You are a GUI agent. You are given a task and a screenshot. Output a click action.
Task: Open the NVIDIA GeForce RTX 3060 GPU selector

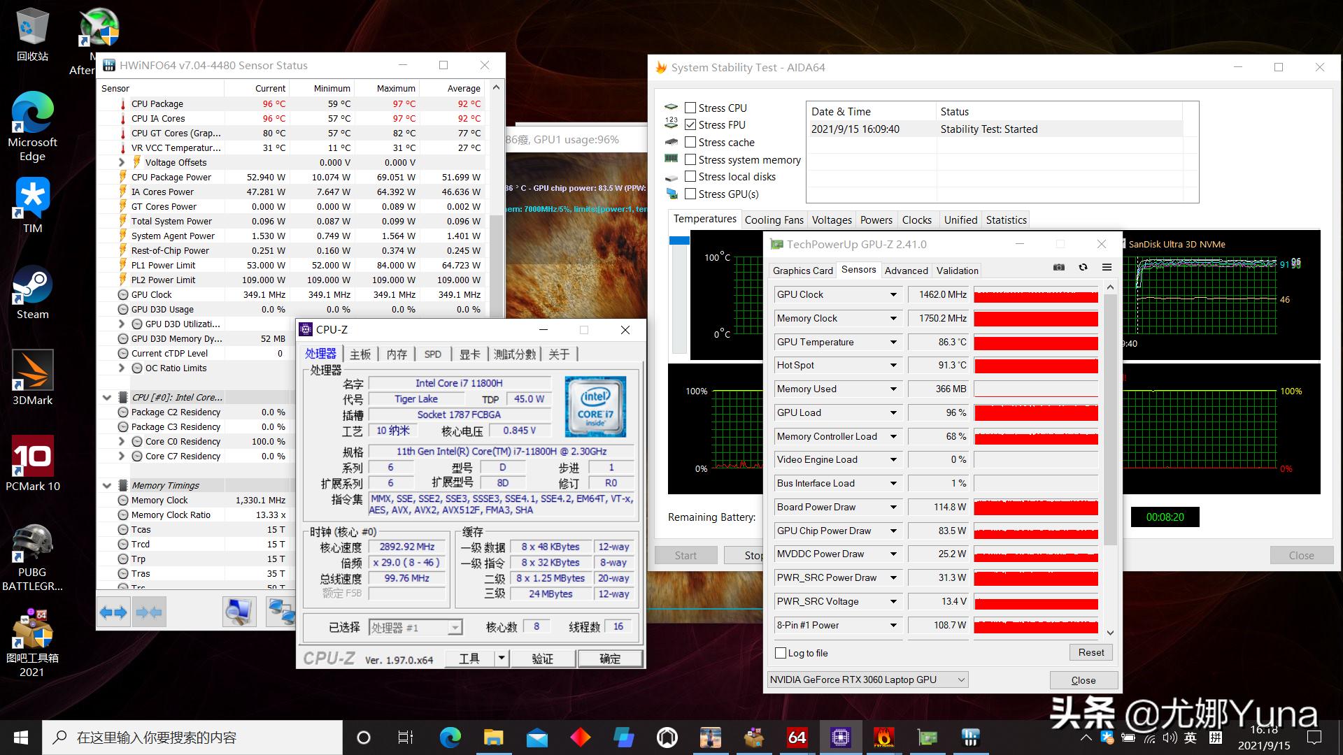click(x=867, y=679)
